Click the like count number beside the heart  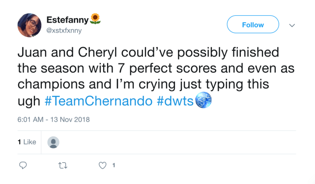point(114,165)
